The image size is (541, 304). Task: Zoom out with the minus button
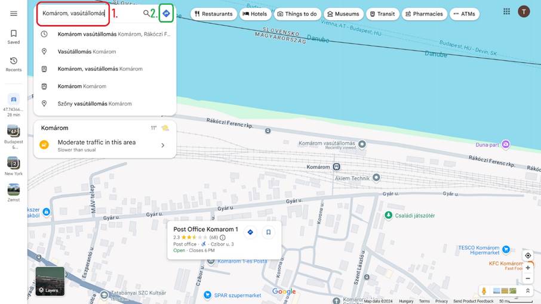click(528, 278)
